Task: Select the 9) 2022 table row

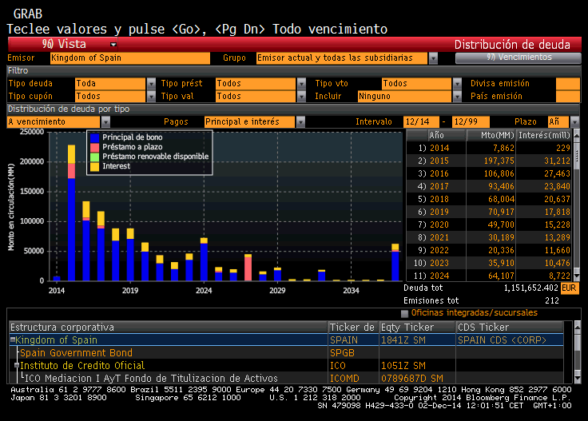Action: pos(489,250)
